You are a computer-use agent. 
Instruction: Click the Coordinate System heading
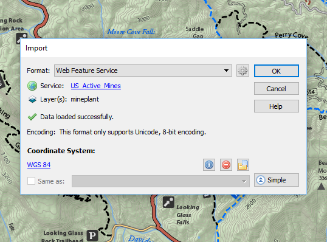61,151
